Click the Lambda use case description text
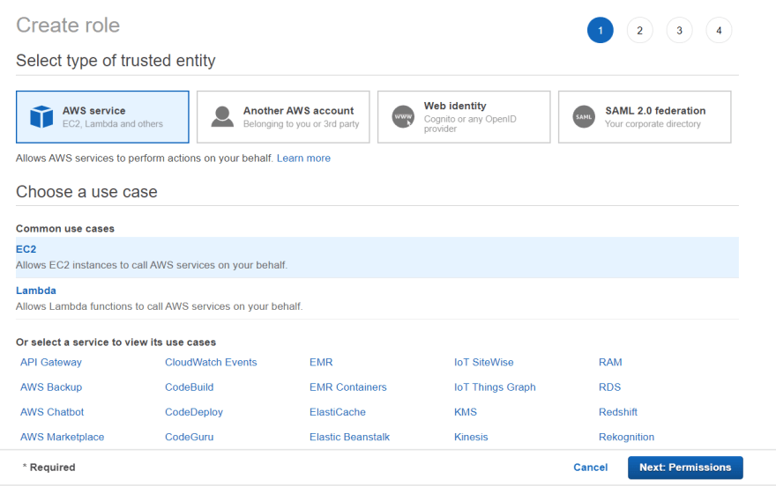The width and height of the screenshot is (776, 486). [x=160, y=306]
